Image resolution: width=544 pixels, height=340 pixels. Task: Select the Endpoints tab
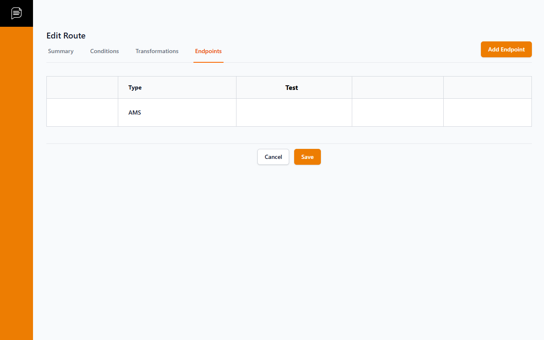pyautogui.click(x=208, y=51)
